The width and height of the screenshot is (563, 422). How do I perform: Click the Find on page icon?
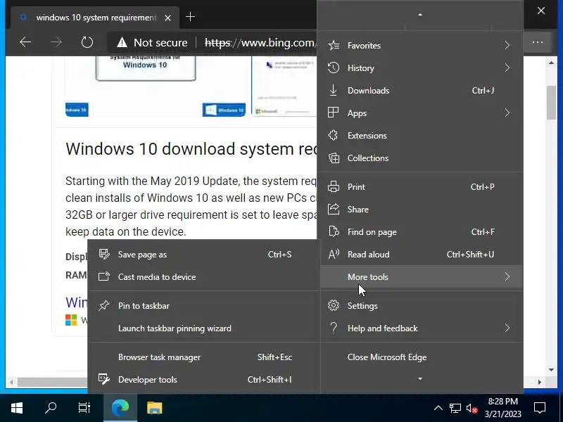(x=334, y=232)
